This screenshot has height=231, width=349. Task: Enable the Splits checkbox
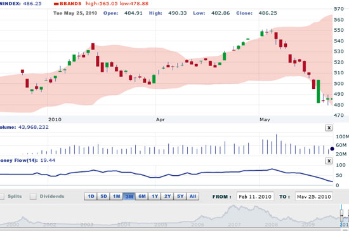click(2, 196)
